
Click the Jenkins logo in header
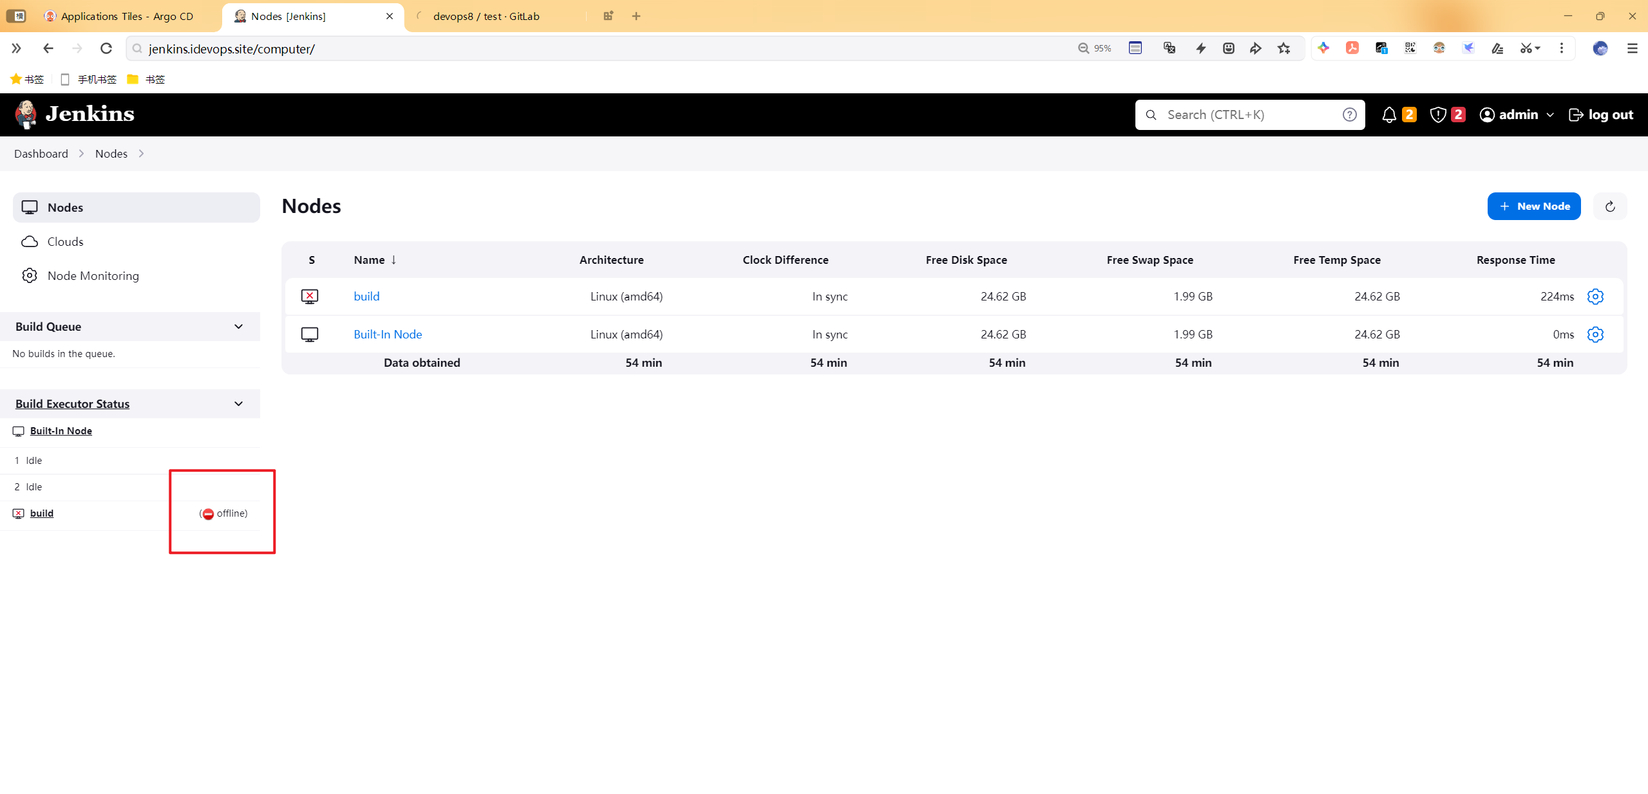point(75,115)
